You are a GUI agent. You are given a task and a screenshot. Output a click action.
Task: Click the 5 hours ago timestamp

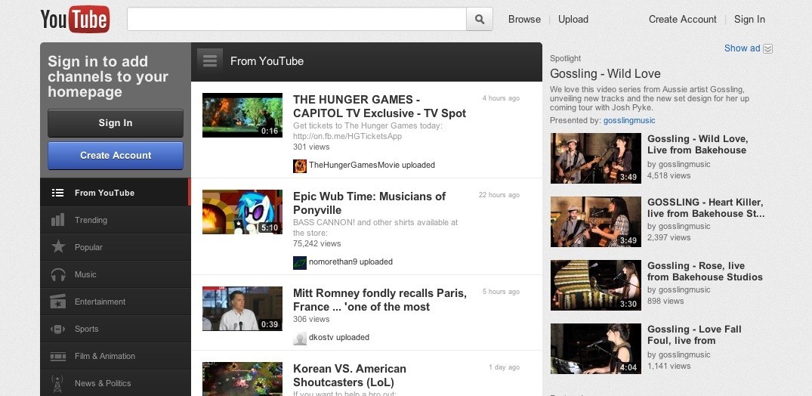[501, 291]
